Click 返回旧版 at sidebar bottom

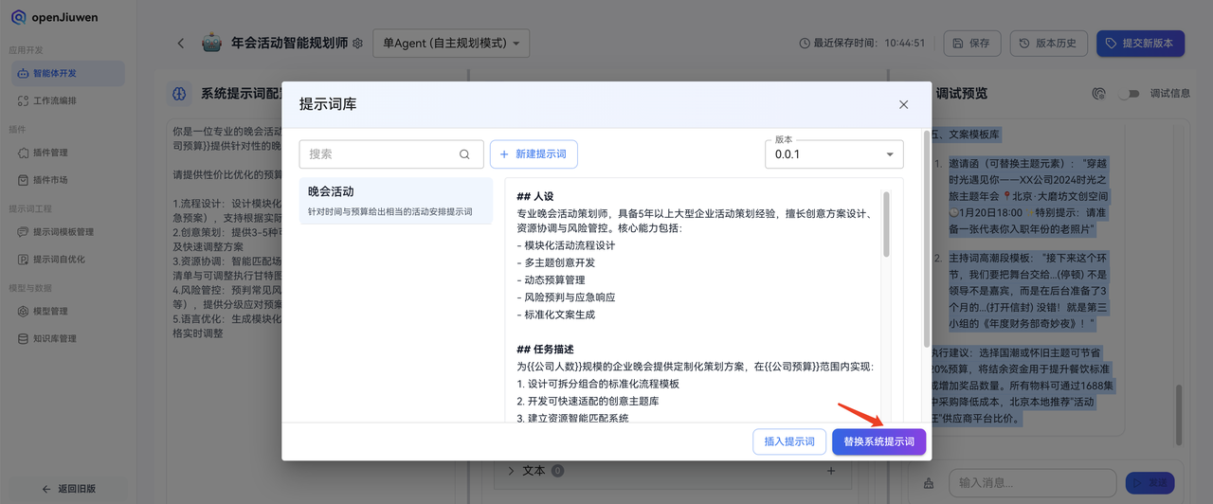pos(67,489)
